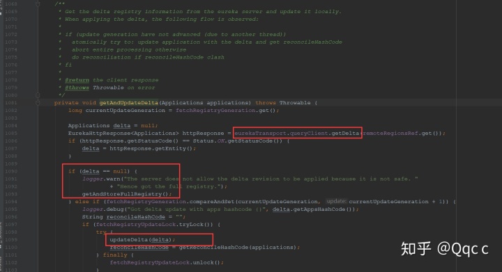
Task: Click the comment line 'abort entire processing otherwise'
Action: (x=129, y=49)
